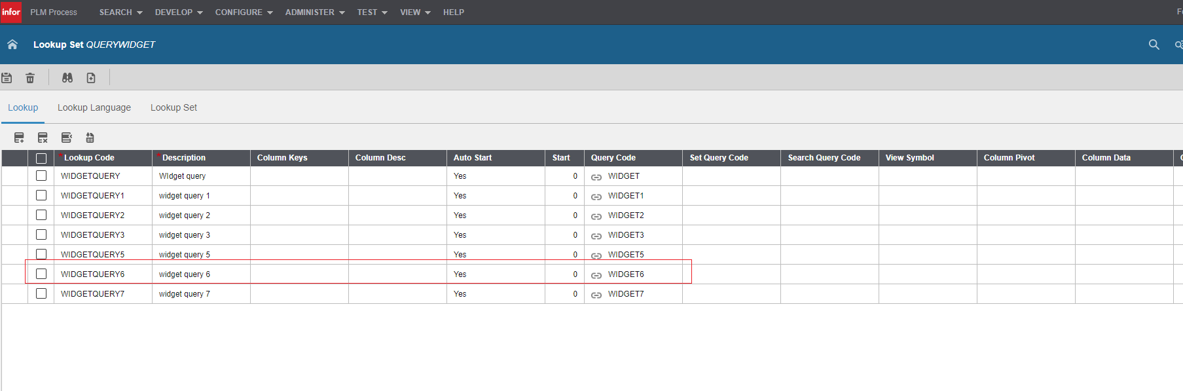Check the box for WIDGETQUERY6 row

point(41,274)
